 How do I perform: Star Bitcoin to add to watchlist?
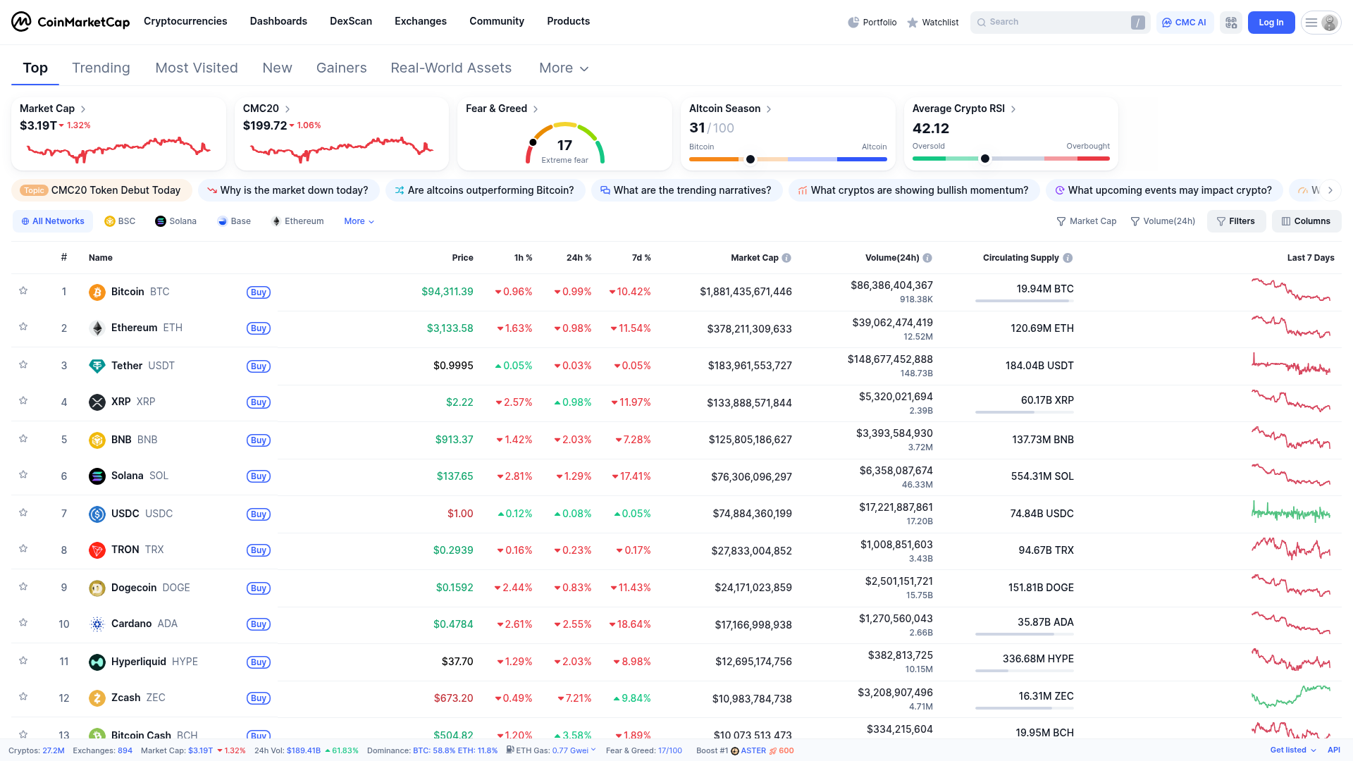click(23, 290)
